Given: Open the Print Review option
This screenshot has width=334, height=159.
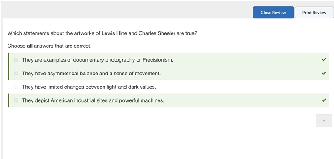Looking at the screenshot, I should pyautogui.click(x=314, y=13).
